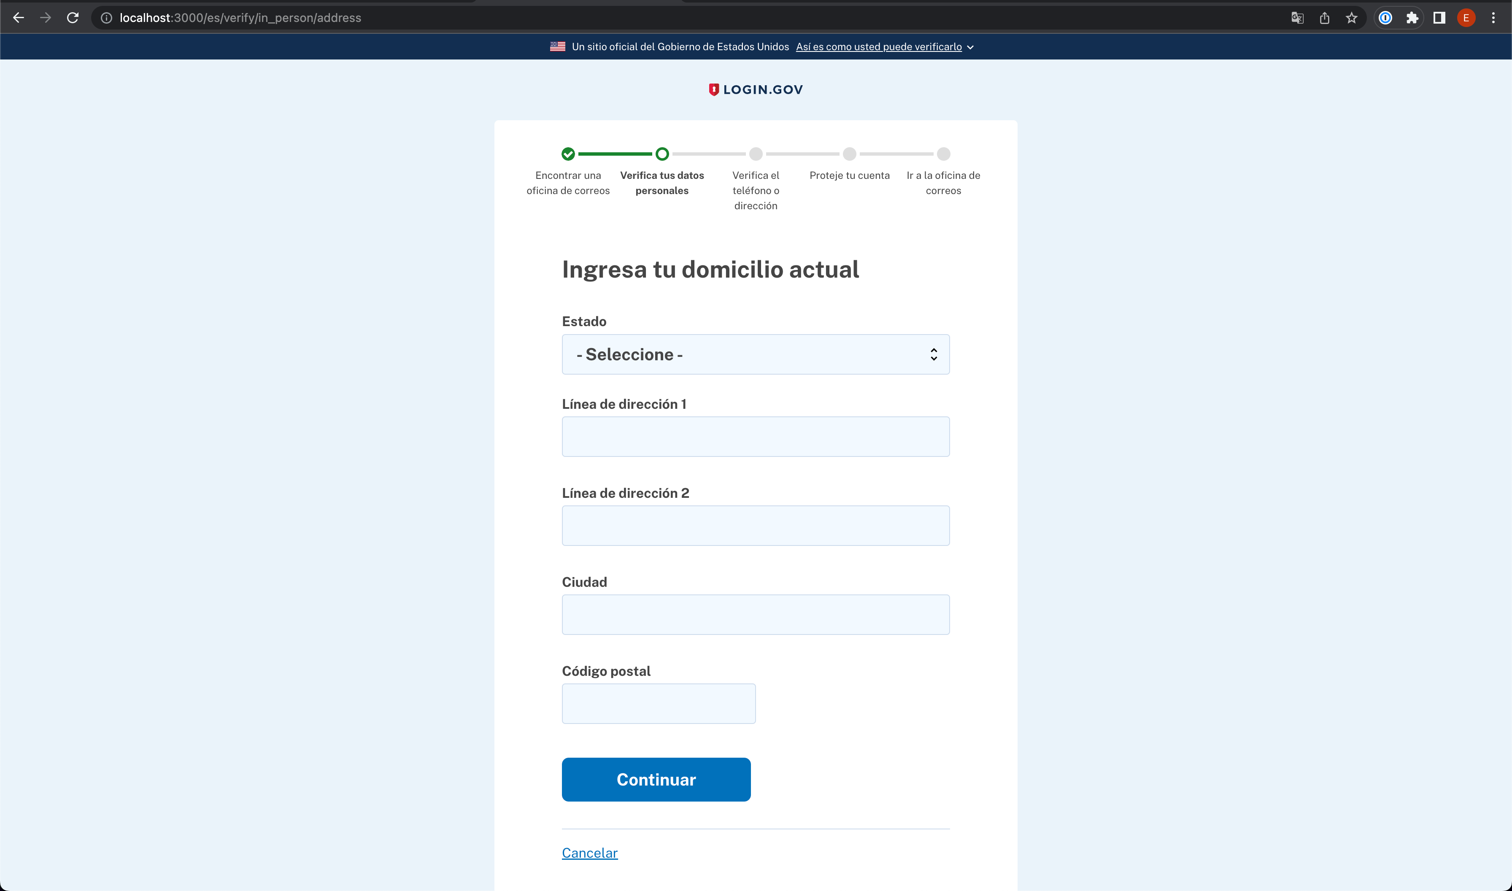Click the Google Translate icon in address bar
Viewport: 1512px width, 891px height.
click(1297, 18)
